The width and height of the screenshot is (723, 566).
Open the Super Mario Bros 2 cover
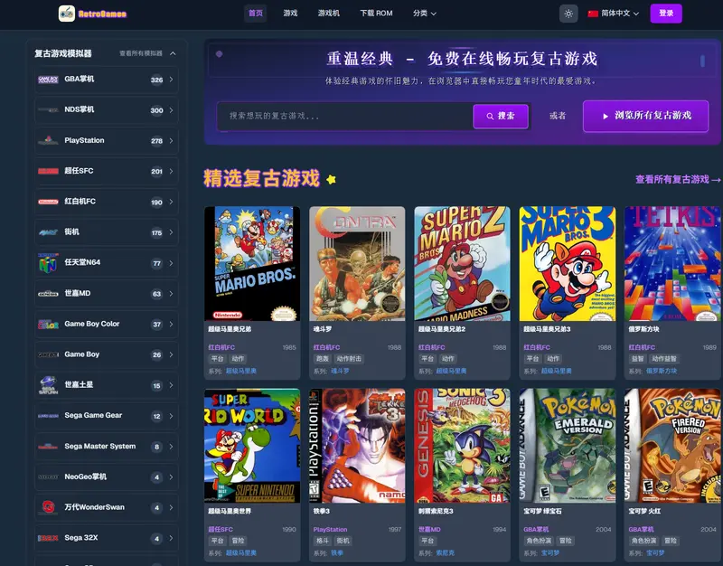(x=462, y=263)
